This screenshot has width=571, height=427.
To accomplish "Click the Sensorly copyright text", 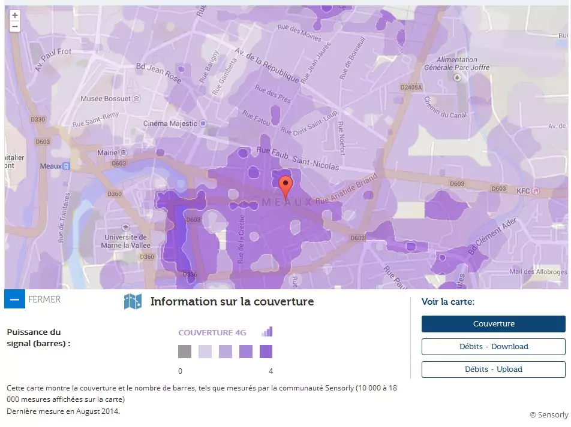I will [548, 415].
